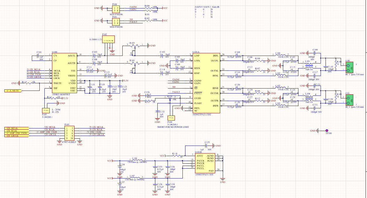Select the 'L - 24 bit' note
The image size is (367, 198).
(x=57, y=109)
